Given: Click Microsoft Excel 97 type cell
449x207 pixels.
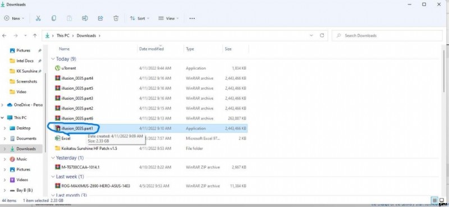Looking at the screenshot, I should 203,139.
